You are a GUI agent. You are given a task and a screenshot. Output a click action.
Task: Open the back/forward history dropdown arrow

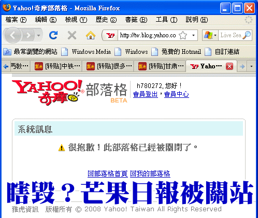[x=39, y=35]
